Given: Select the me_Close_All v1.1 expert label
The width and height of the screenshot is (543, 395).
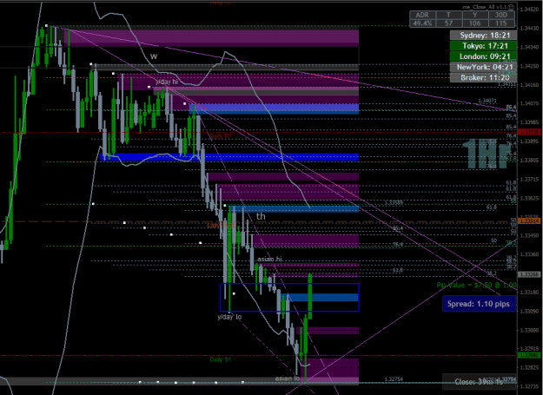Looking at the screenshot, I should coord(485,7).
